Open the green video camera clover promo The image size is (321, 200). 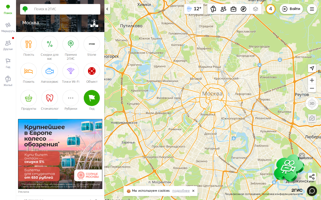289,168
